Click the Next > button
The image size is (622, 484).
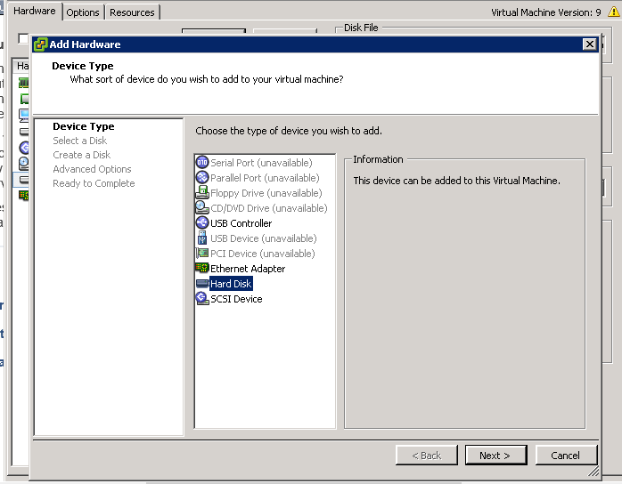click(495, 456)
